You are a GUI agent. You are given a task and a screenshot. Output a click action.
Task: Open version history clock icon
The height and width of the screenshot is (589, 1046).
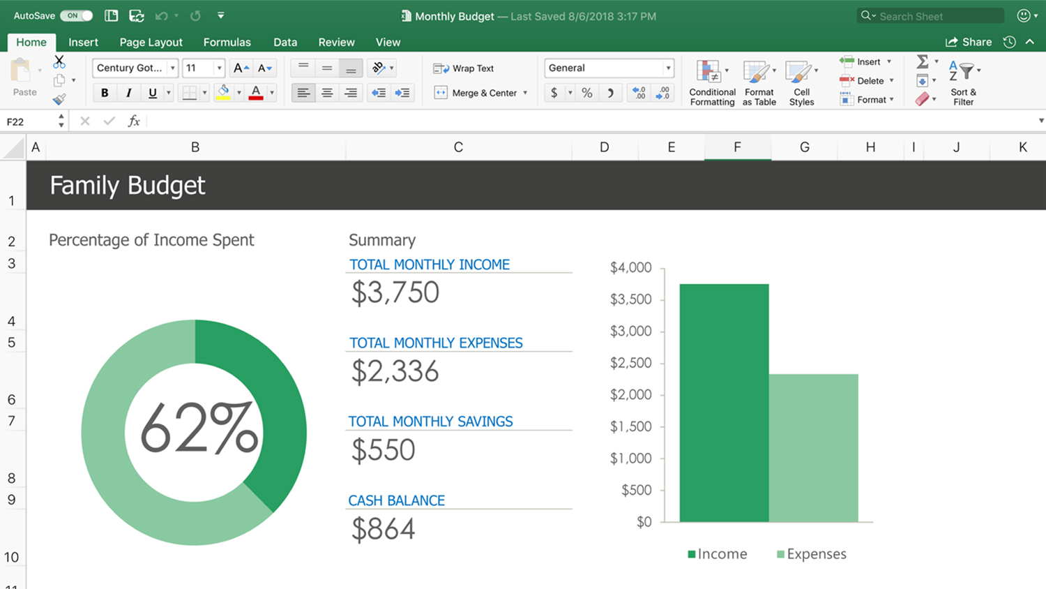(1009, 42)
